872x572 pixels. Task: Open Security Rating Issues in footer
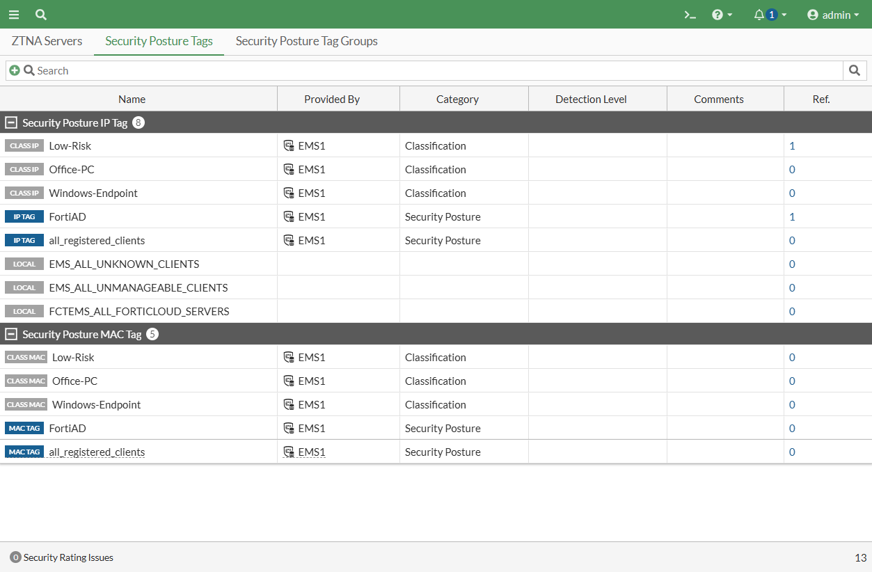61,557
